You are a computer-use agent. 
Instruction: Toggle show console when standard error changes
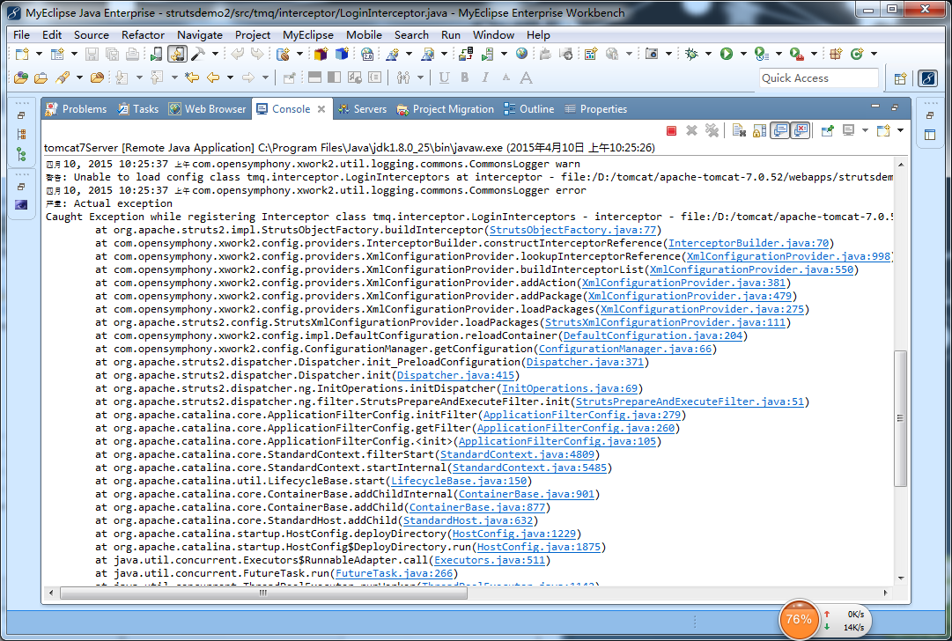pos(801,130)
